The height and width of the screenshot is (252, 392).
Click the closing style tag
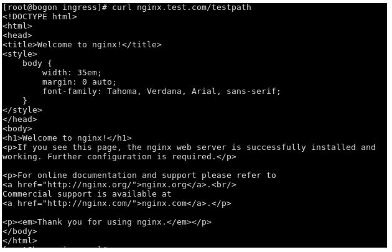click(22, 110)
